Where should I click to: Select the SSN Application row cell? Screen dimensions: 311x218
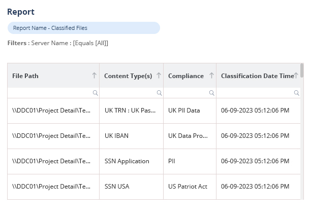(x=127, y=161)
